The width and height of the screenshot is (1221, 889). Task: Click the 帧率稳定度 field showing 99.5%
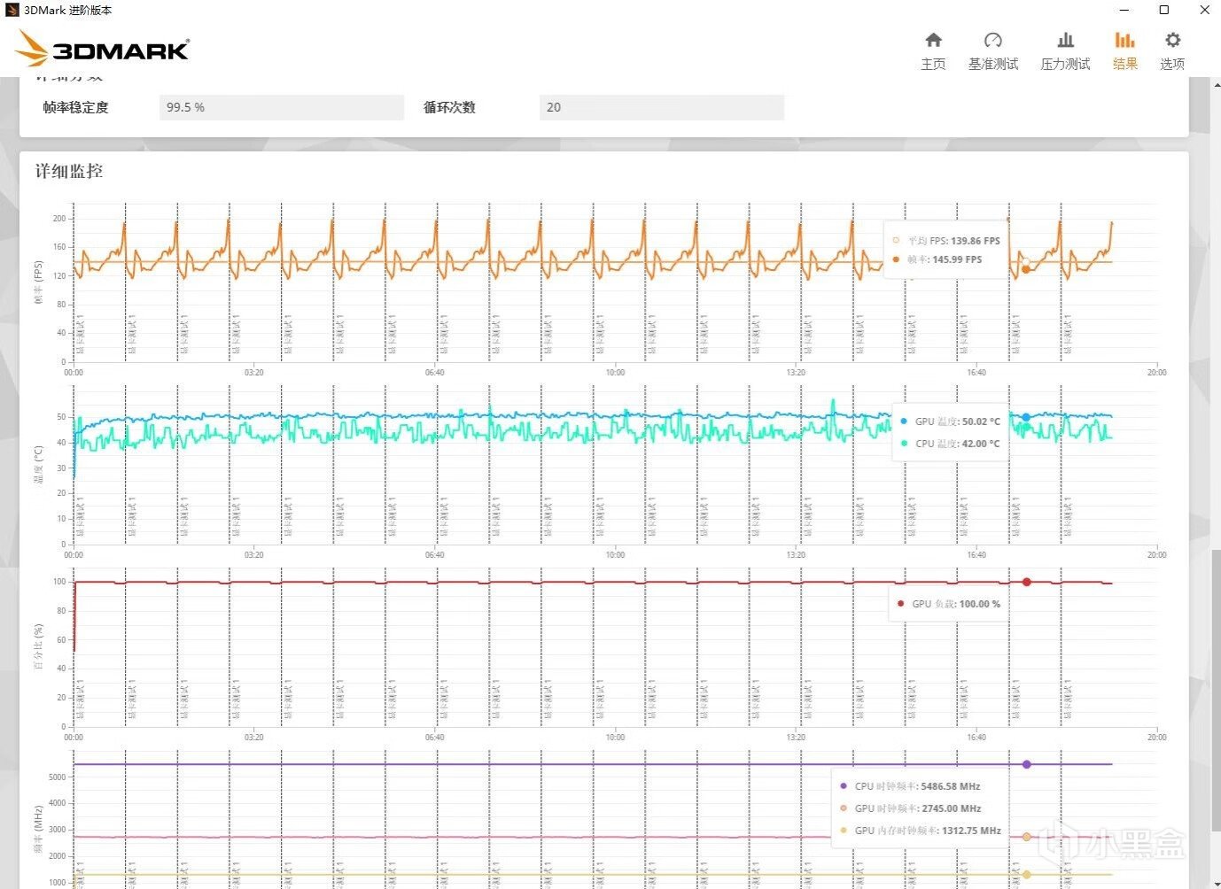coord(281,107)
